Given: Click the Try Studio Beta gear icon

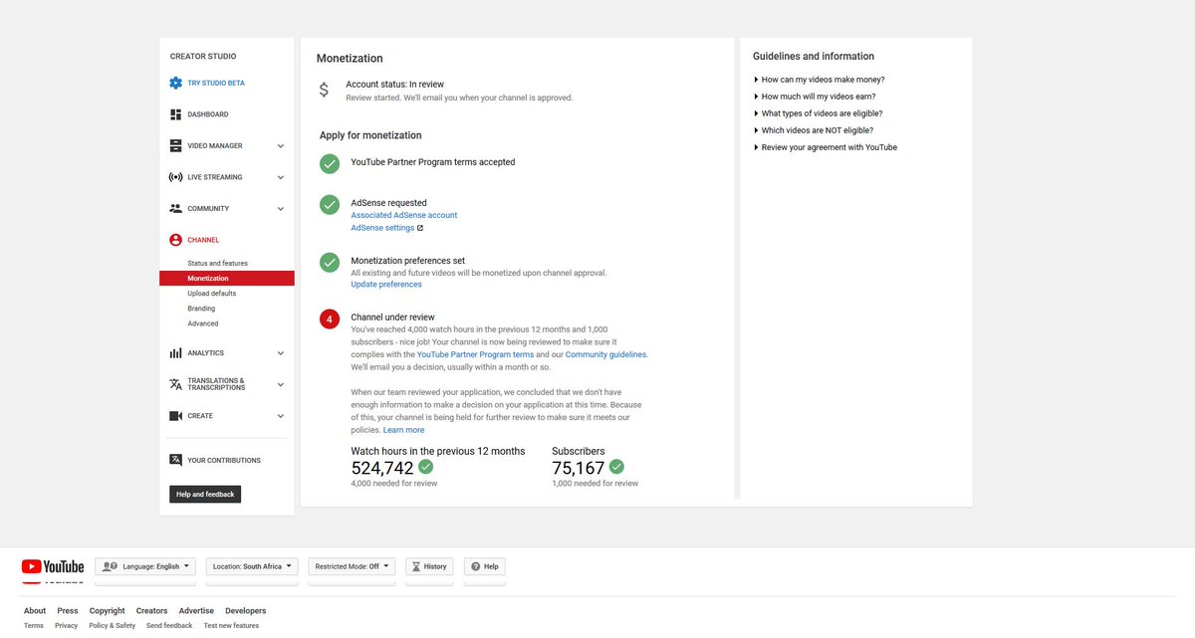Looking at the screenshot, I should (x=175, y=84).
